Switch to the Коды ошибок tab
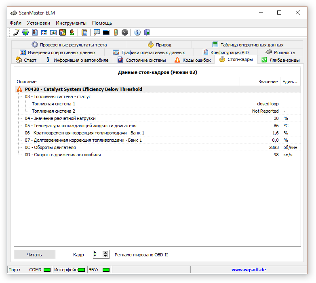Screen dimensions: 316x283 (192, 60)
